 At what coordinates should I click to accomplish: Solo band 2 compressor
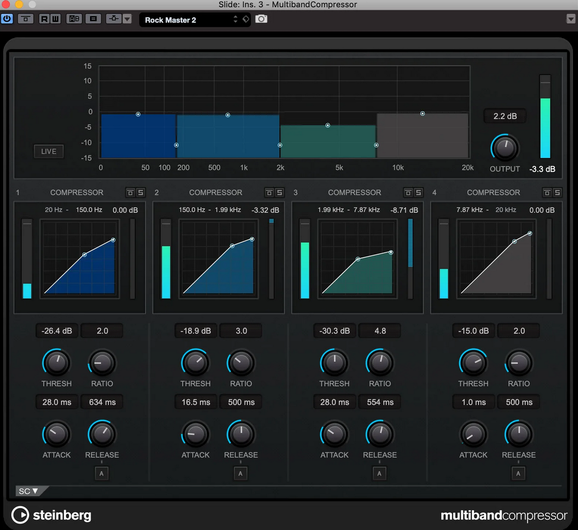pos(279,193)
